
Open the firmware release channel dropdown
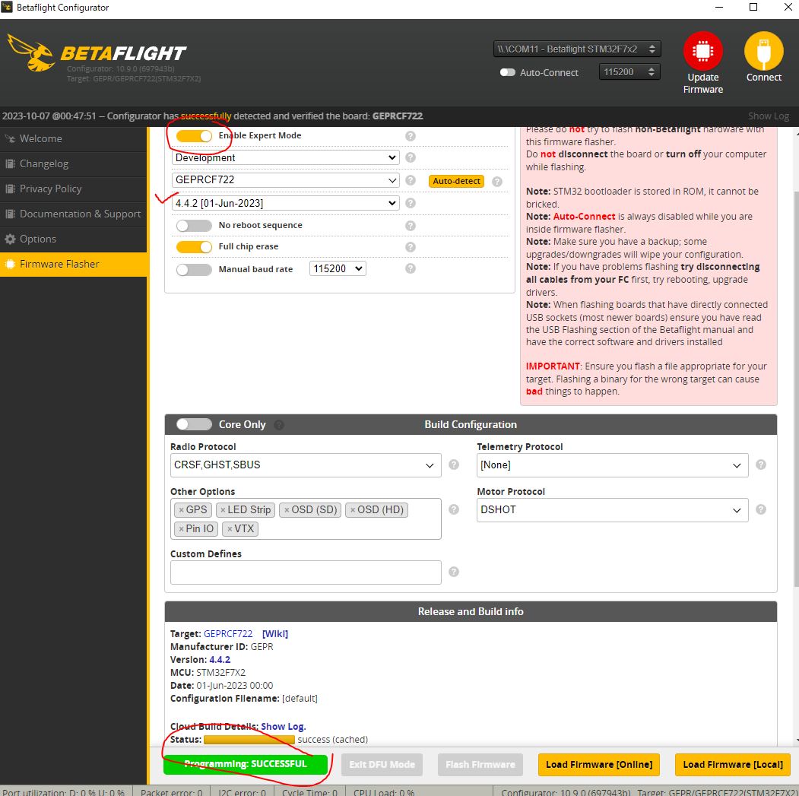point(284,157)
